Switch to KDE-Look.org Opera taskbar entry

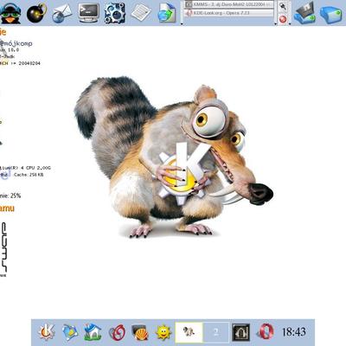coord(229,13)
